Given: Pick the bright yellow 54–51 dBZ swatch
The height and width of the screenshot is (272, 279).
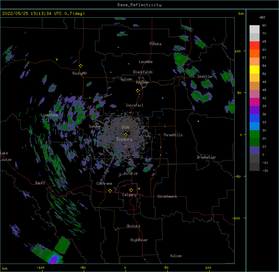Looking at the screenshot, I should [254, 69].
